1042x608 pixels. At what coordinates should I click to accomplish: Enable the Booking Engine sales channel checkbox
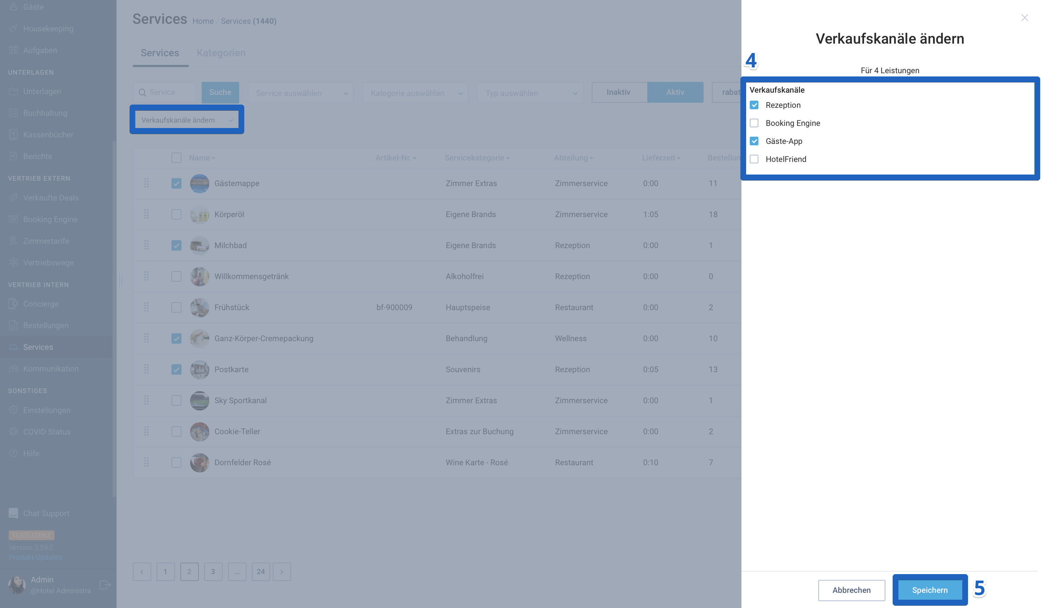pos(754,123)
